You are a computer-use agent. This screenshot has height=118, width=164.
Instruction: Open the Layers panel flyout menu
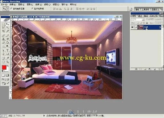click(x=162, y=16)
